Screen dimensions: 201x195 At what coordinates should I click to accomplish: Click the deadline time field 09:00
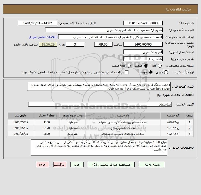point(103,44)
